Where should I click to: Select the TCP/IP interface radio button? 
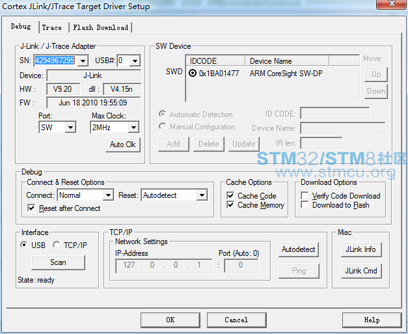point(56,245)
